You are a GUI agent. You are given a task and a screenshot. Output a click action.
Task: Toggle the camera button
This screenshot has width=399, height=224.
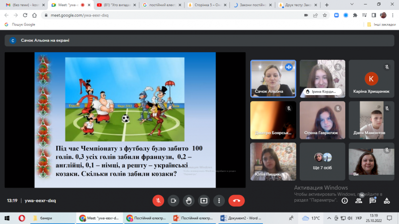(x=173, y=201)
